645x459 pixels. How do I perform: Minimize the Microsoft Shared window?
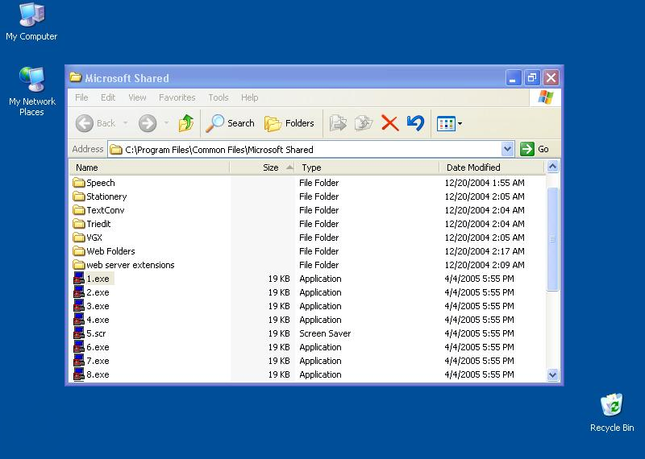(513, 77)
